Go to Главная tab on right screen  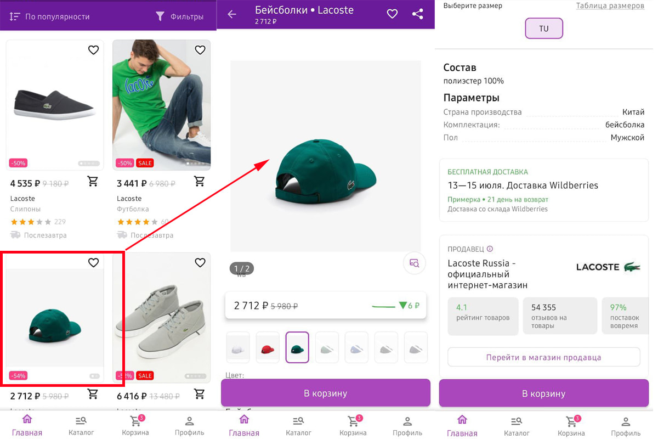click(x=462, y=426)
